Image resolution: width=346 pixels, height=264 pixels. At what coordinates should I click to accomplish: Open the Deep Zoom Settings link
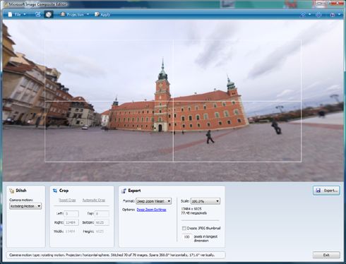coord(151,210)
